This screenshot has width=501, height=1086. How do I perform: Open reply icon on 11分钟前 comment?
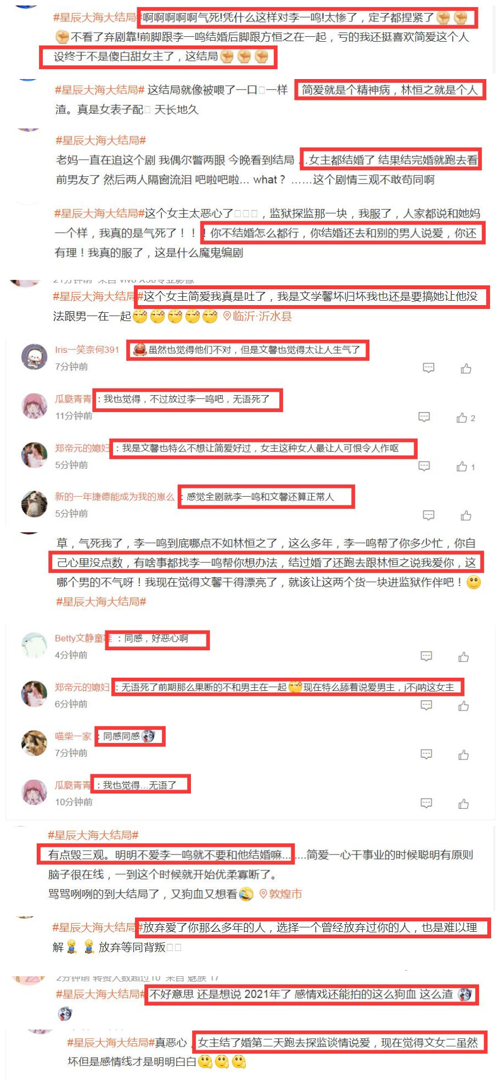coord(424,417)
